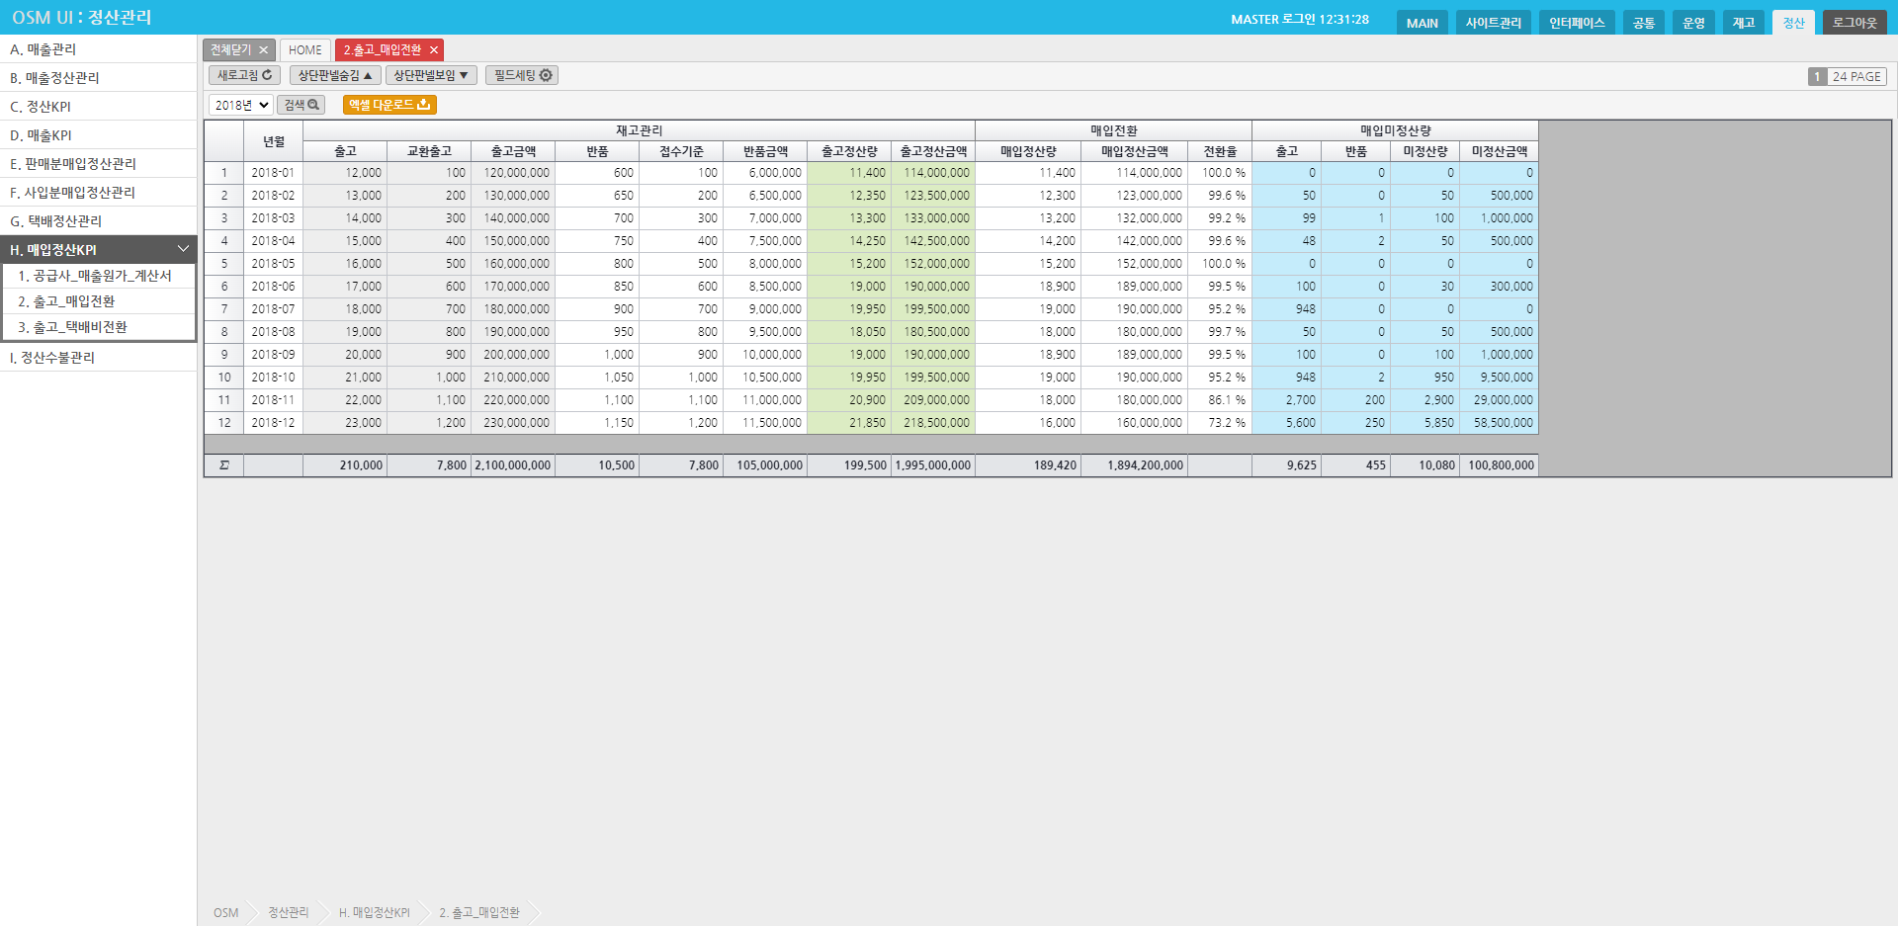Click the 출고금액 column header
Screen dimensions: 1898x926
[513, 151]
